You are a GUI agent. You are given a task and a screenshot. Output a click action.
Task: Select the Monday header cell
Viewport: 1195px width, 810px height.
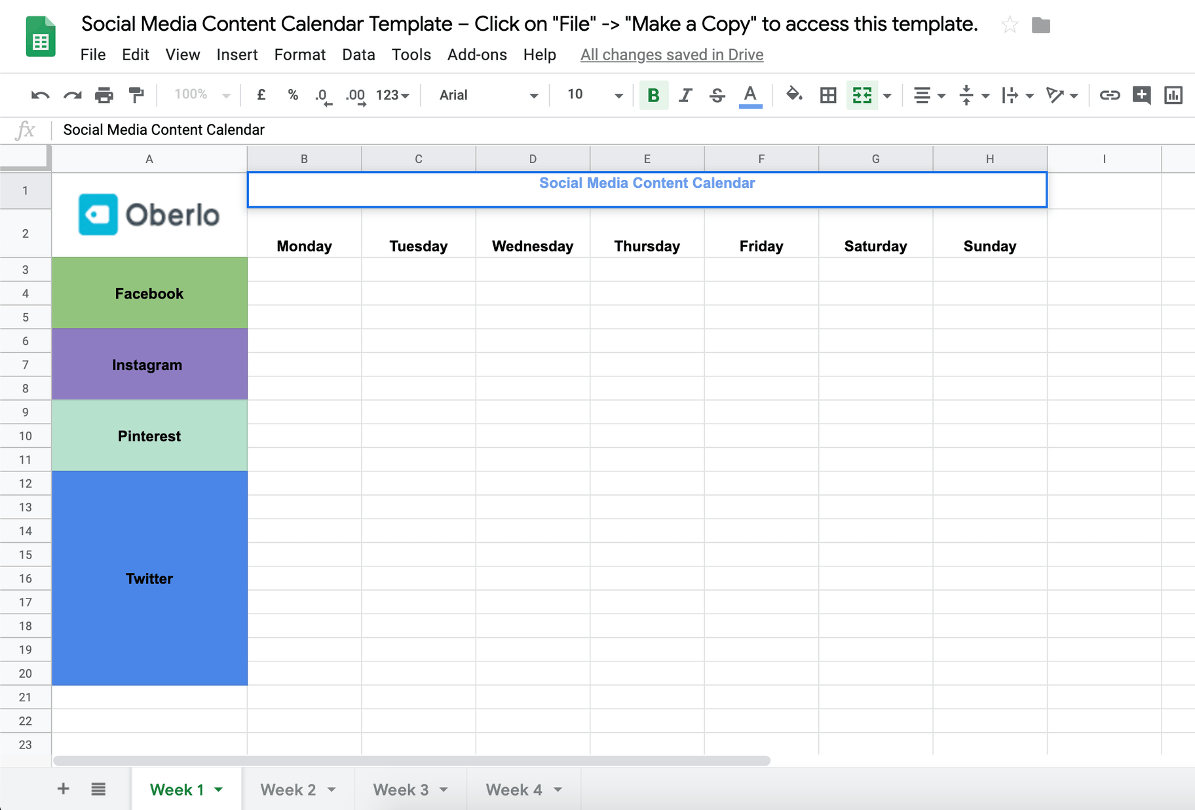coord(304,233)
